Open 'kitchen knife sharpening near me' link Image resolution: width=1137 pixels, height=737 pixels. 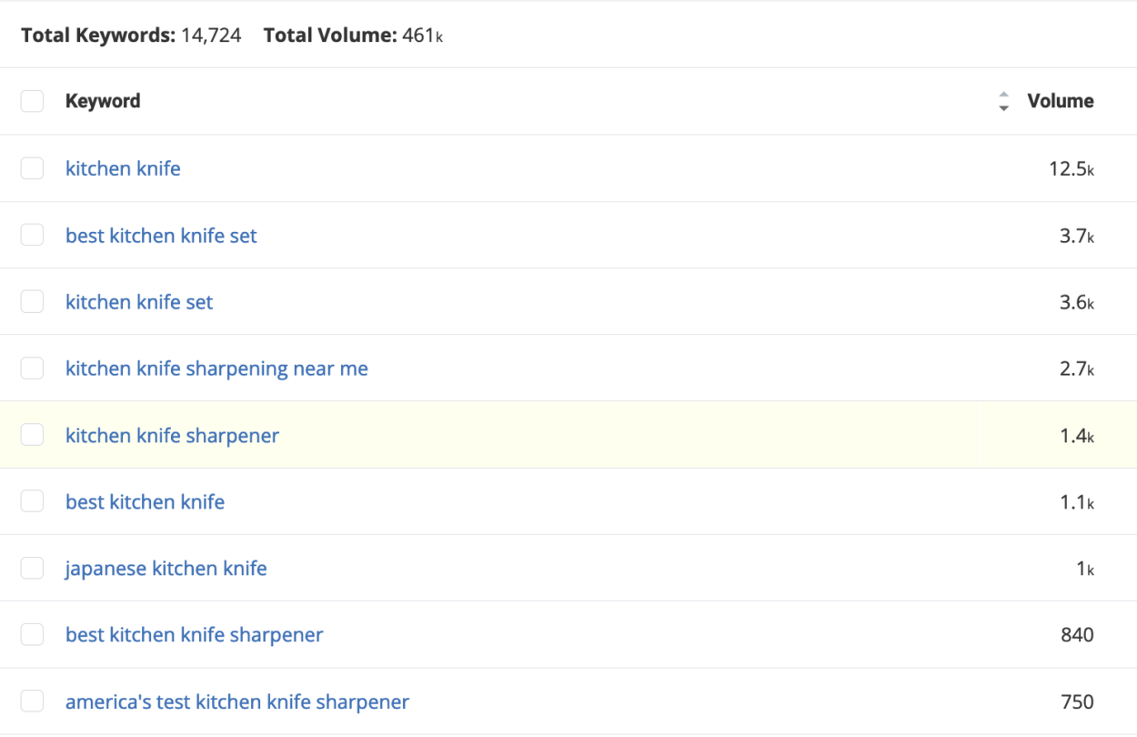pyautogui.click(x=216, y=368)
